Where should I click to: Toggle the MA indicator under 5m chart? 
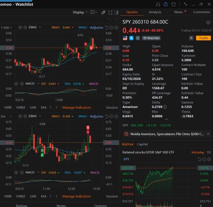44,196
